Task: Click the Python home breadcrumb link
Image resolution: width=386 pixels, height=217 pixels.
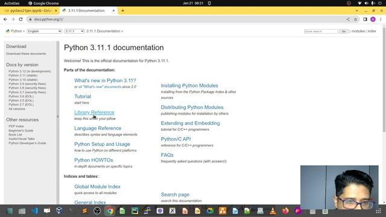Action: [x=16, y=31]
